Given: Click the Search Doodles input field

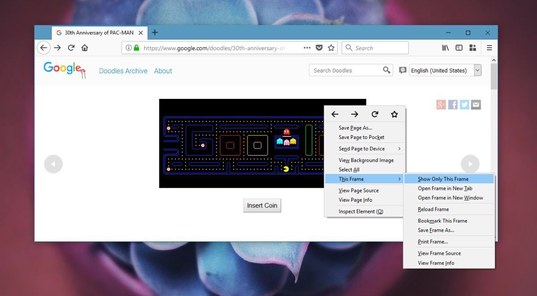Looking at the screenshot, I should coord(345,70).
